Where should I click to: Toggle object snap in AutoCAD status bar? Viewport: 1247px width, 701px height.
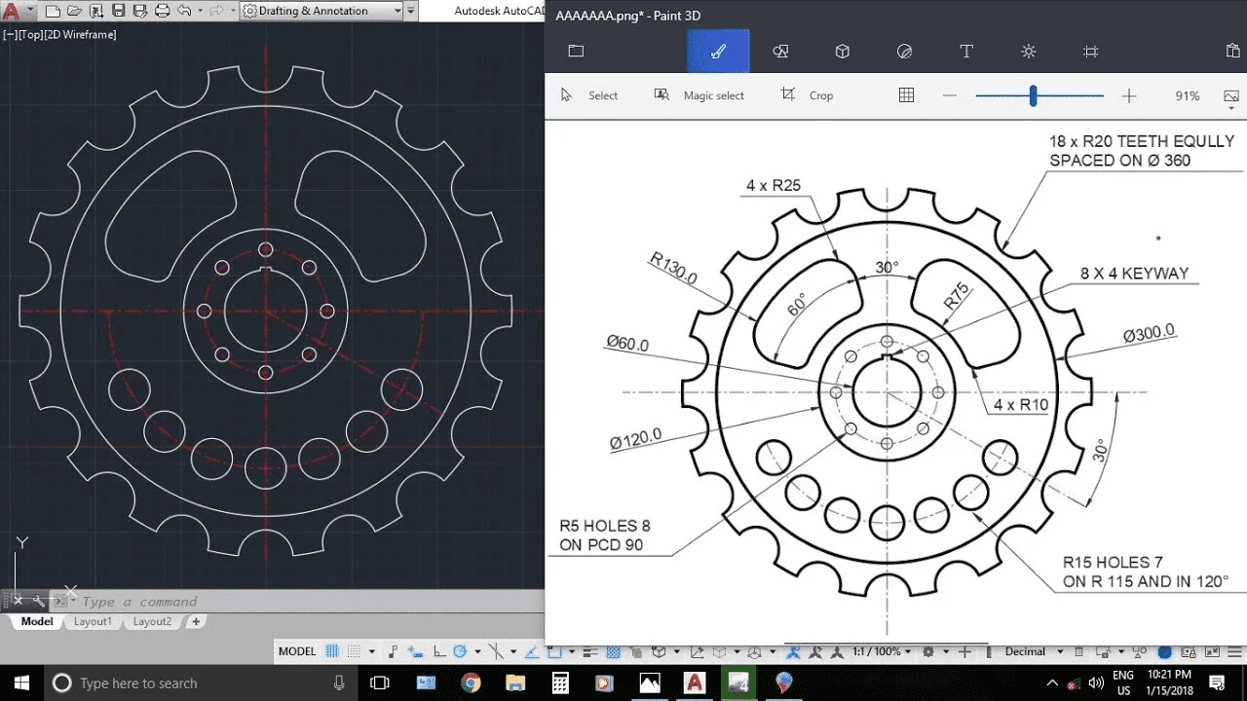[554, 651]
